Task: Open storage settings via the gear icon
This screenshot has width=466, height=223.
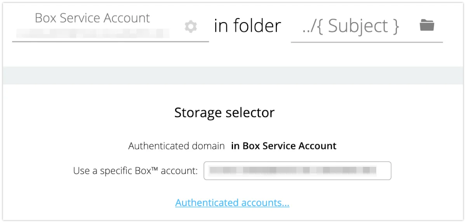Action: pos(191,27)
